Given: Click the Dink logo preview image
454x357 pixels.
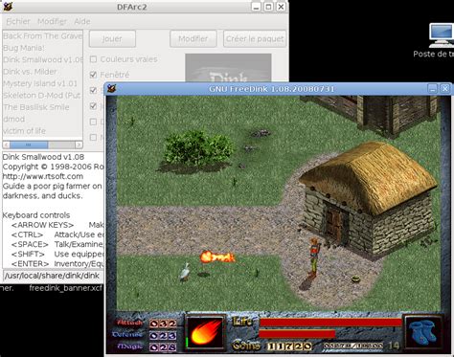Looking at the screenshot, I should click(x=228, y=68).
